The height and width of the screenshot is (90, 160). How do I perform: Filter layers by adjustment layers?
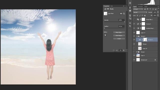click(x=148, y=9)
